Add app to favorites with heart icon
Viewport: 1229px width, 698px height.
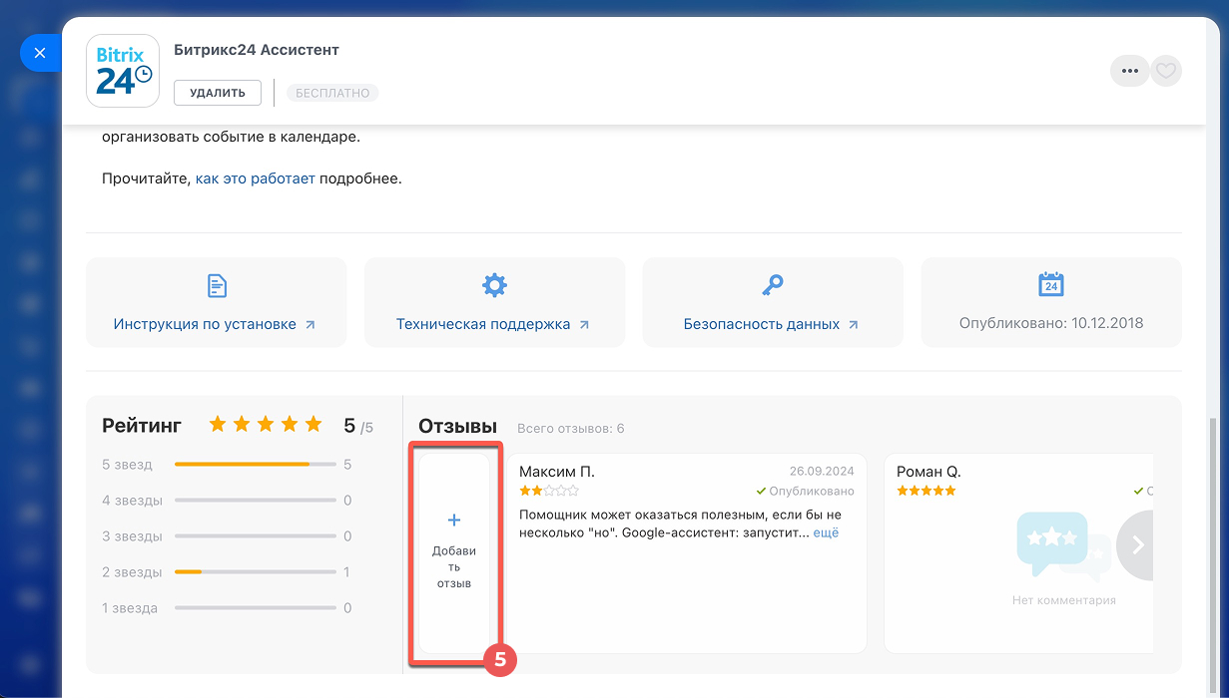pos(1166,71)
